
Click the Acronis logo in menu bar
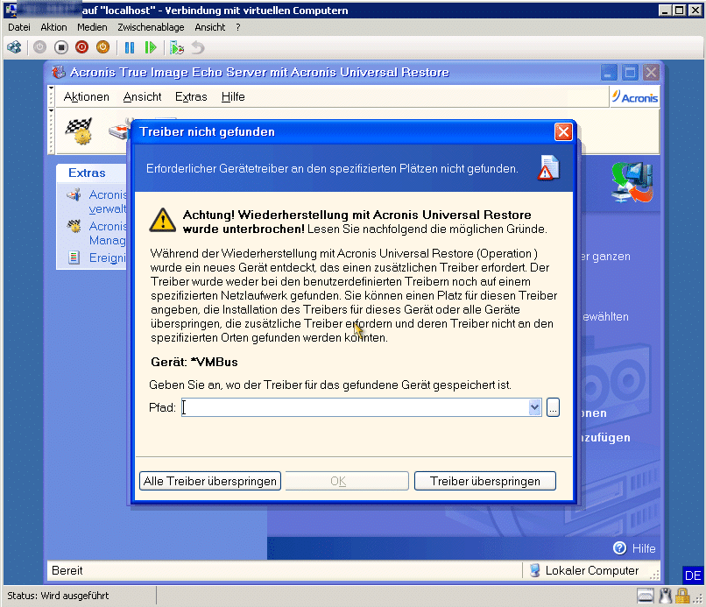(635, 97)
